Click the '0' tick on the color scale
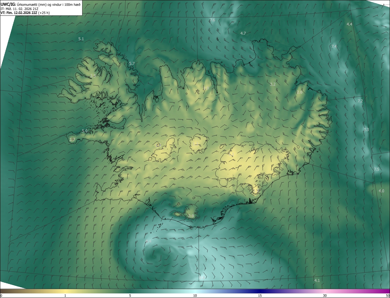 coord(1,296)
